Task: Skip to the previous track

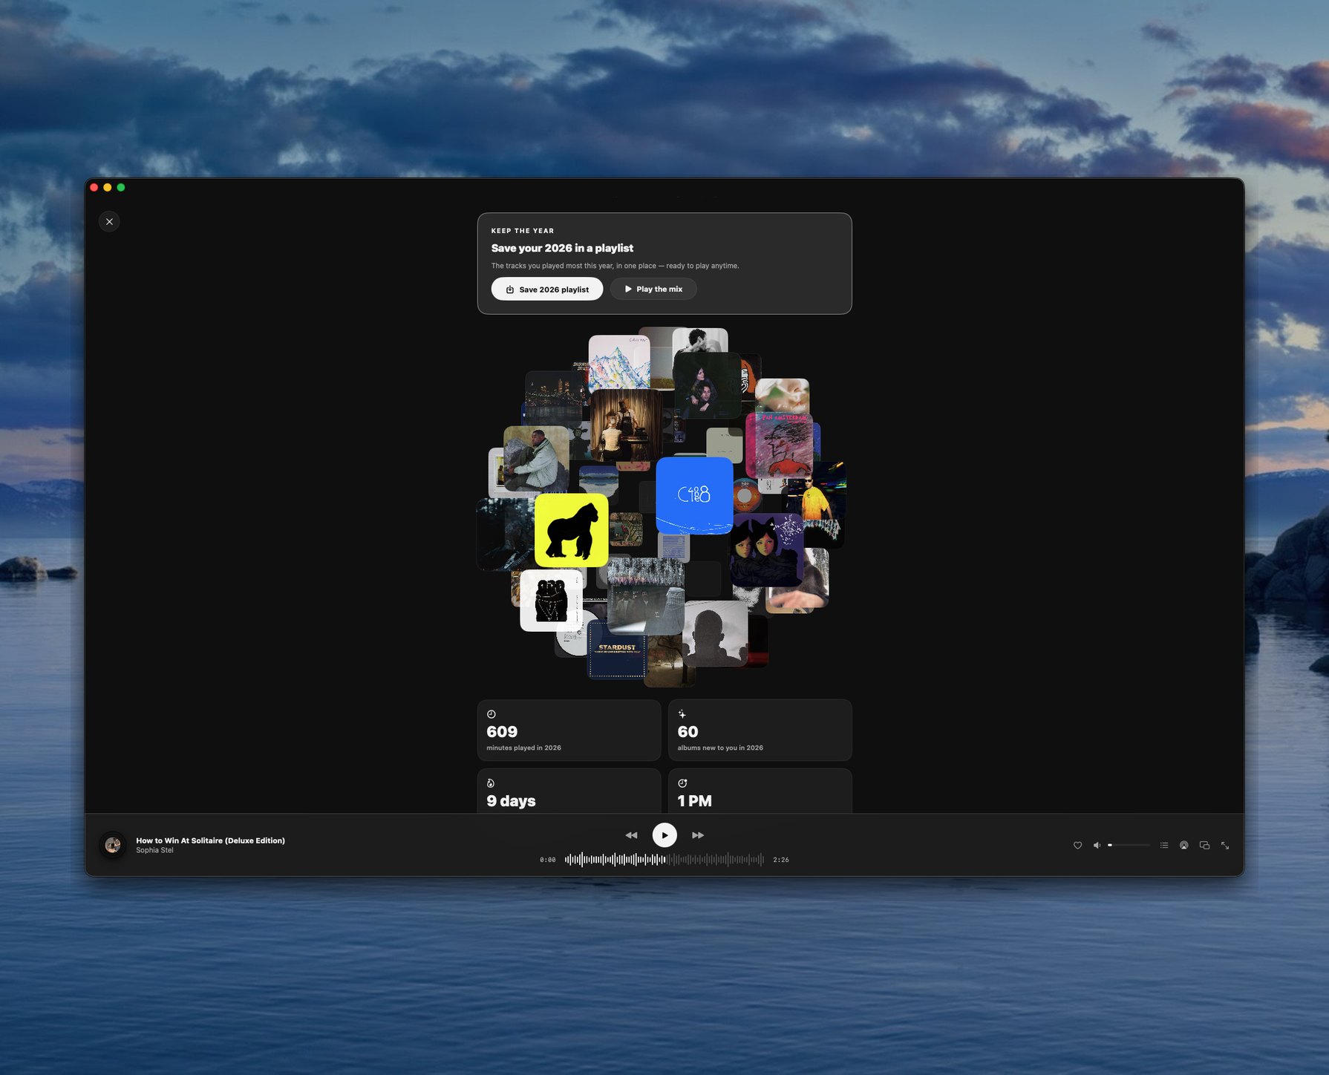Action: click(x=631, y=835)
